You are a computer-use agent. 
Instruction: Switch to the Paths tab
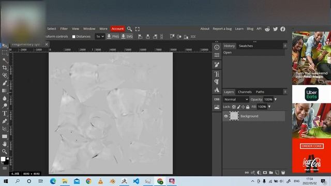click(x=260, y=92)
